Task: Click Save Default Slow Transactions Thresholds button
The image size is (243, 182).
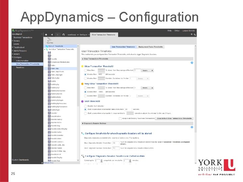Action: [174, 118]
